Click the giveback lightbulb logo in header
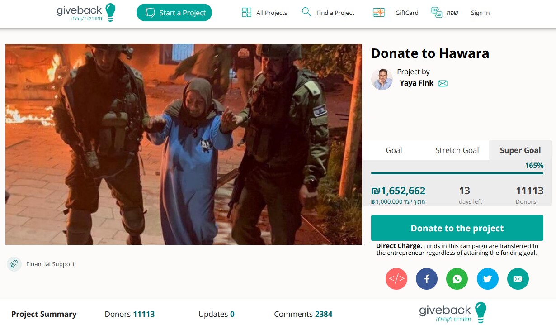 point(86,13)
